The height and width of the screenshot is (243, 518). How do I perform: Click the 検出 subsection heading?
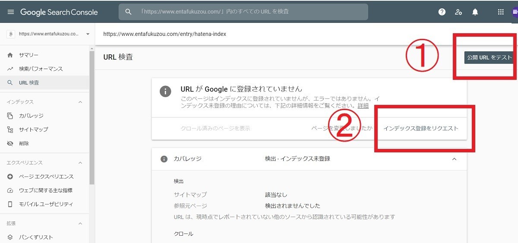pyautogui.click(x=179, y=181)
